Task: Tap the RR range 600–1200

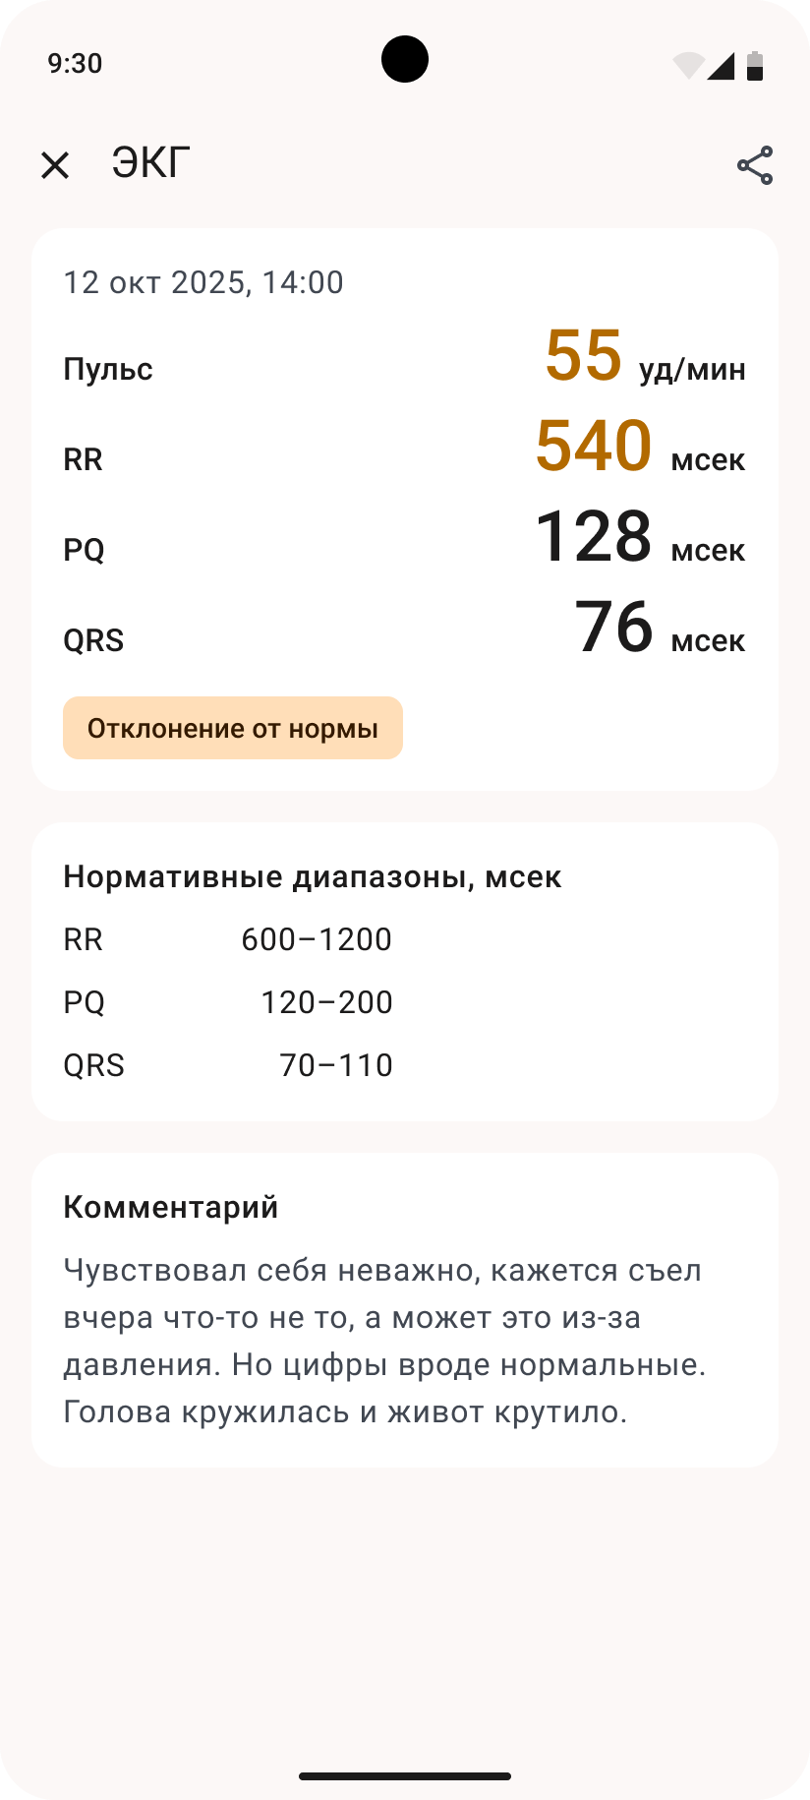Action: coord(317,939)
